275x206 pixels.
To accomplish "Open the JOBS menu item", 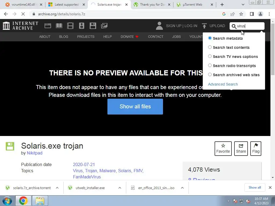I will click(x=176, y=36).
